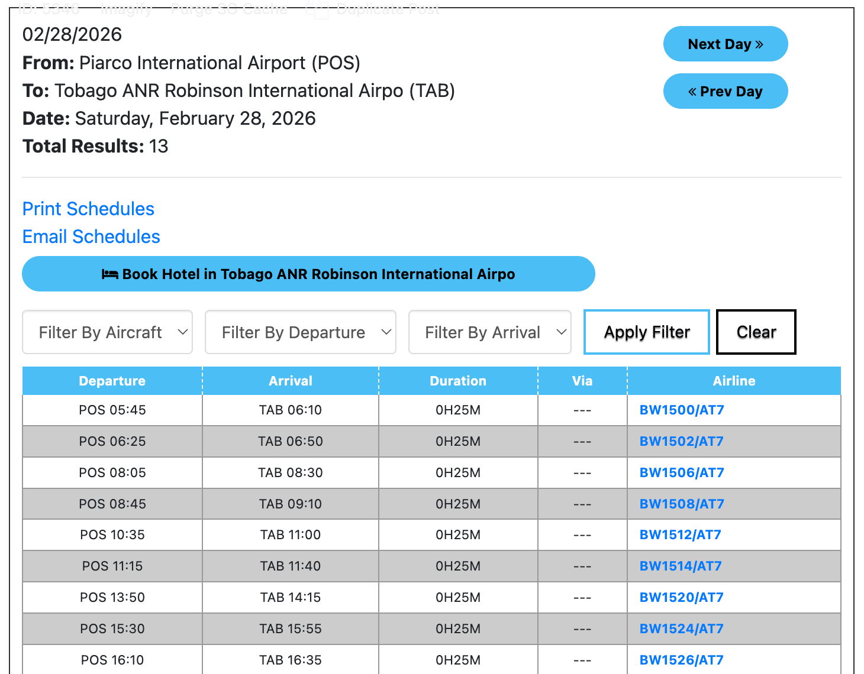Click the BW1508/AT7 airline link
This screenshot has width=864, height=674.
pyautogui.click(x=682, y=504)
